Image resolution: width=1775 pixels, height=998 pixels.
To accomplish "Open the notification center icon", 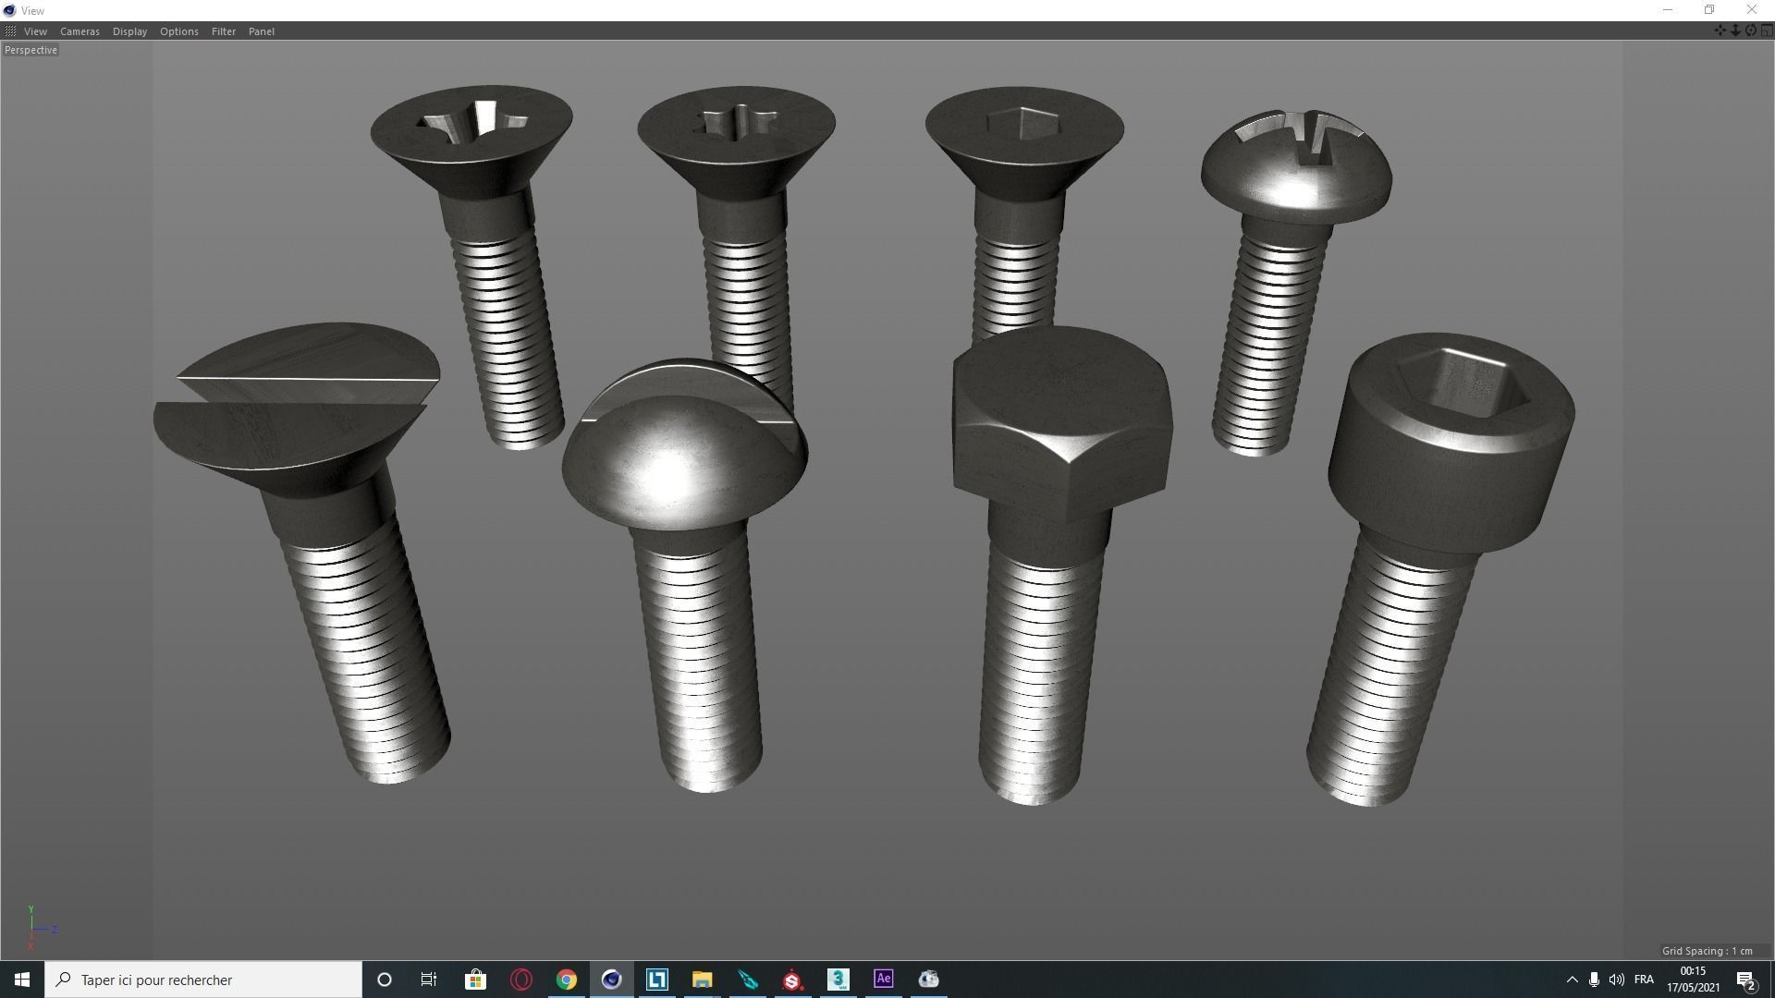I will pos(1746,980).
